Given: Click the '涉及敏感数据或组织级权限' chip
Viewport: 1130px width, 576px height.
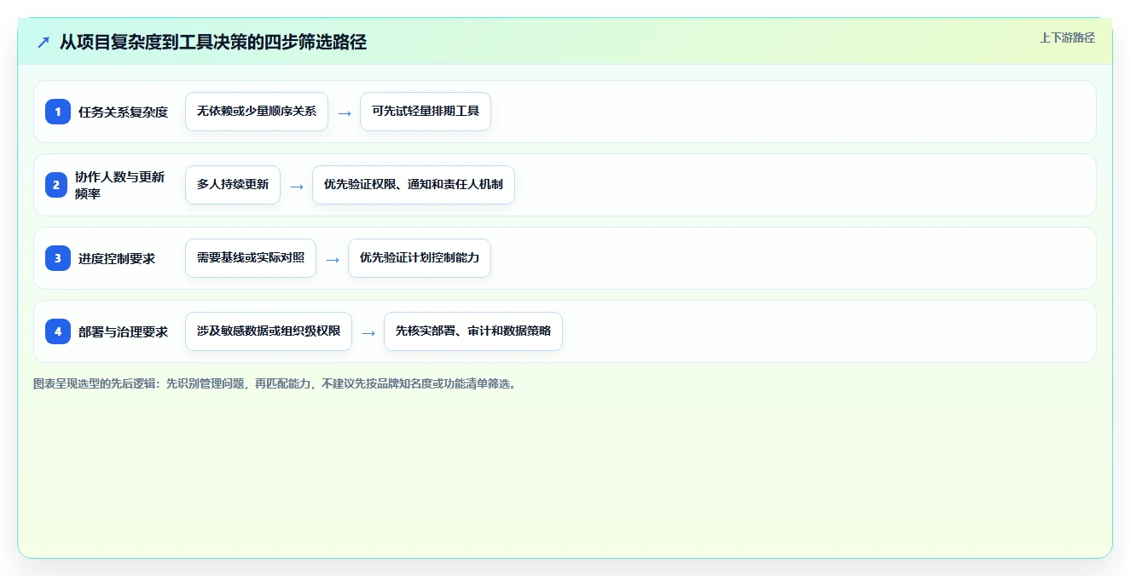Looking at the screenshot, I should (x=269, y=331).
